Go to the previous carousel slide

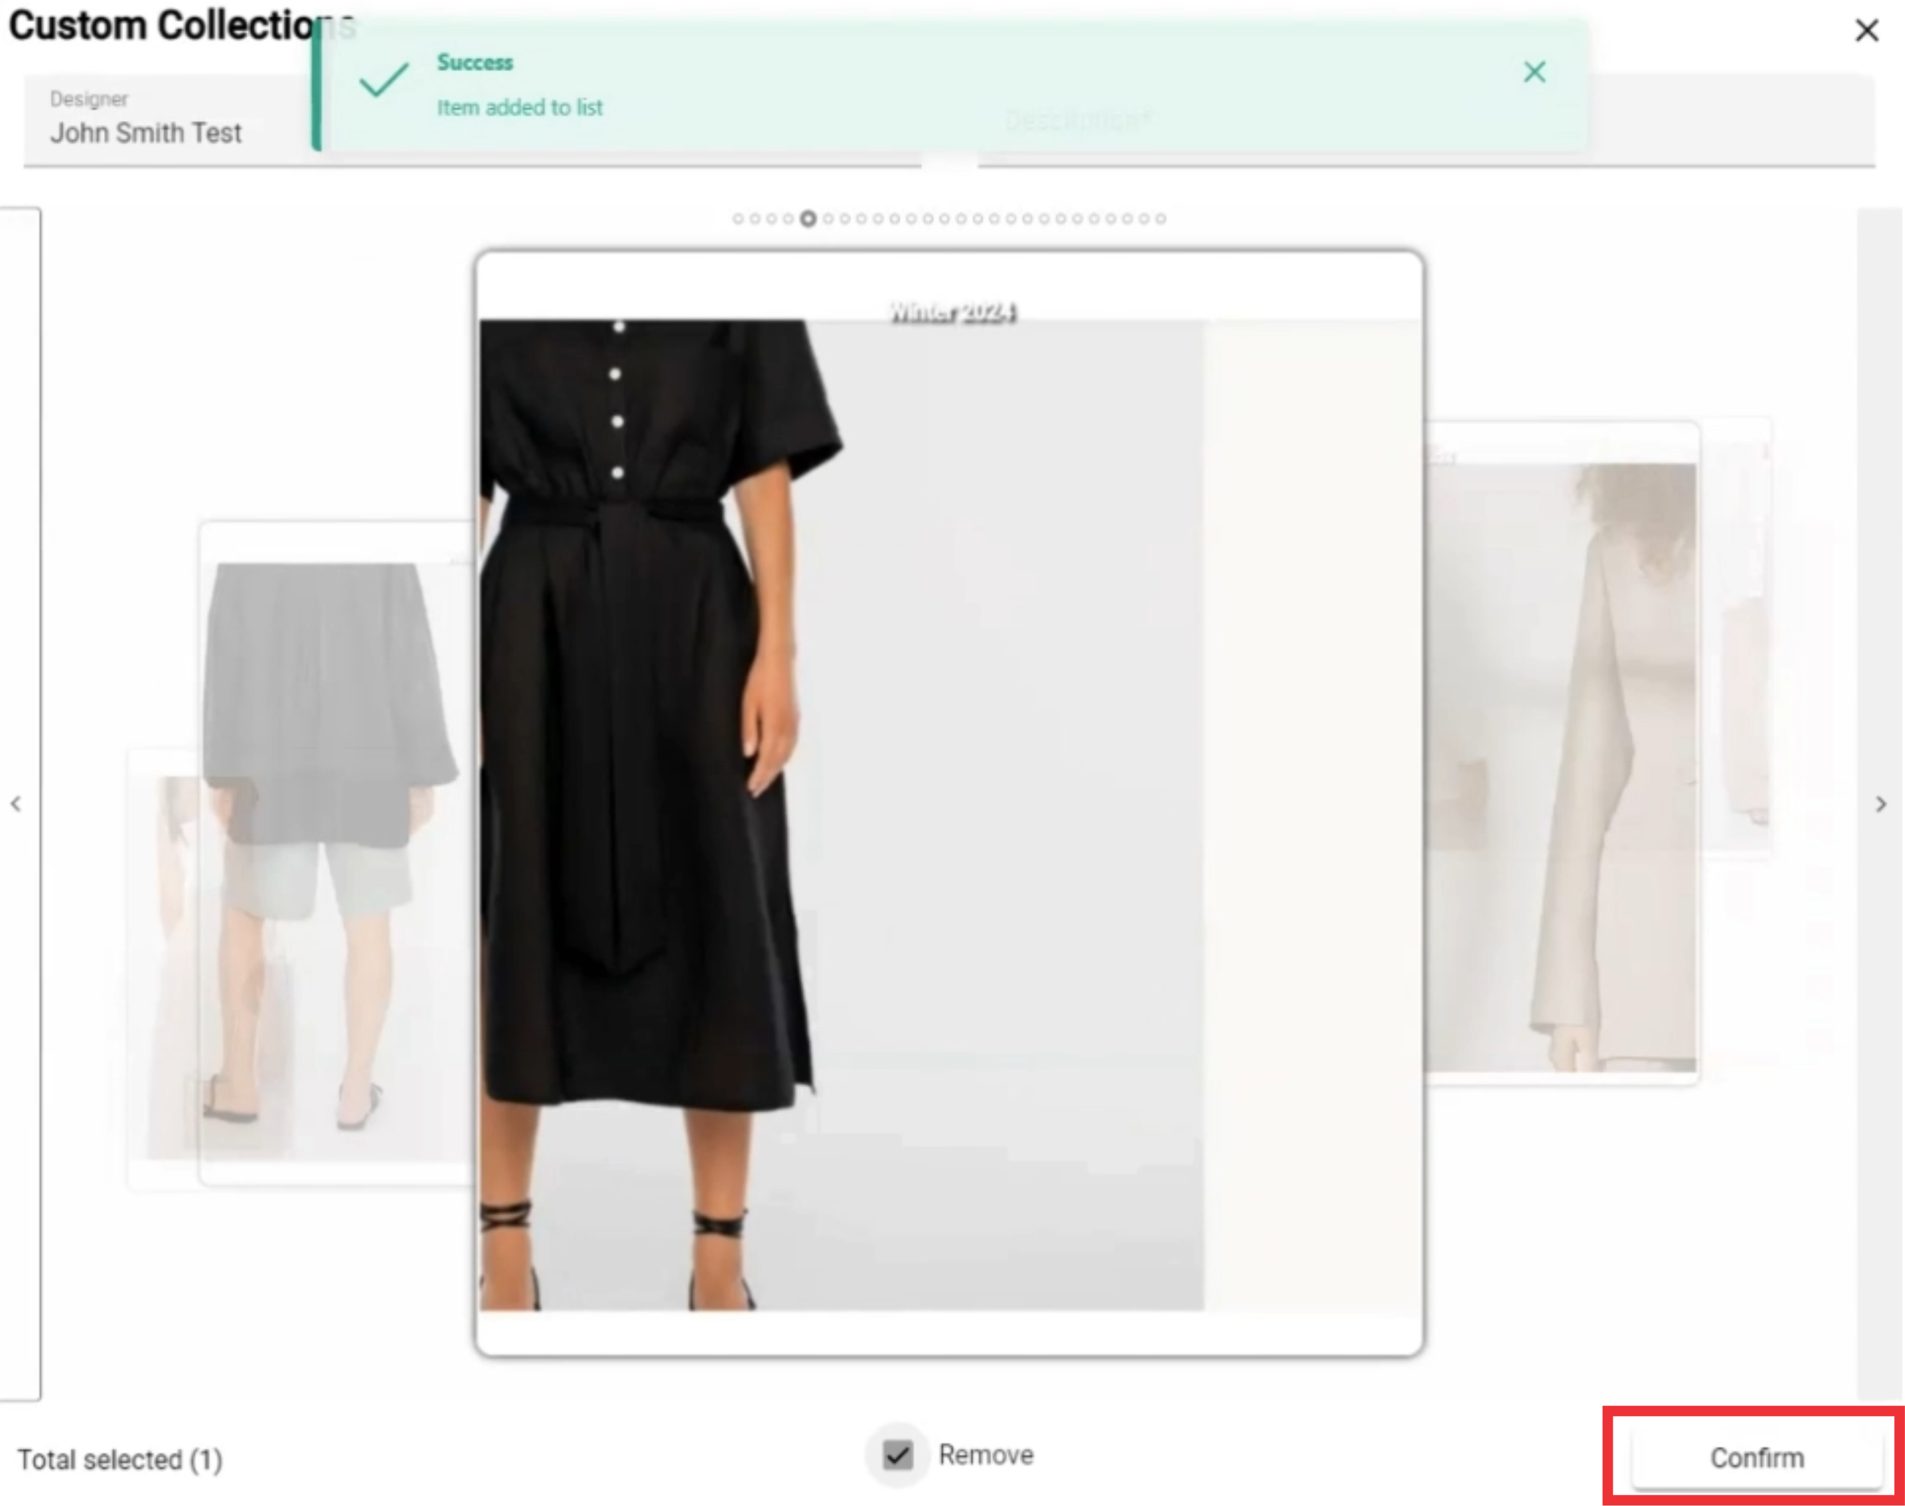point(16,803)
